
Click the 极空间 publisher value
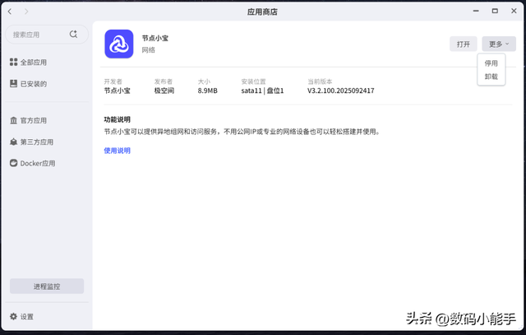pyautogui.click(x=164, y=91)
